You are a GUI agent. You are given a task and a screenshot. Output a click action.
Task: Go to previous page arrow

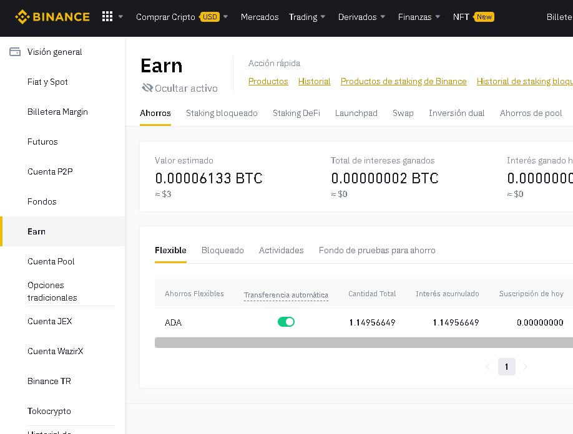[488, 367]
